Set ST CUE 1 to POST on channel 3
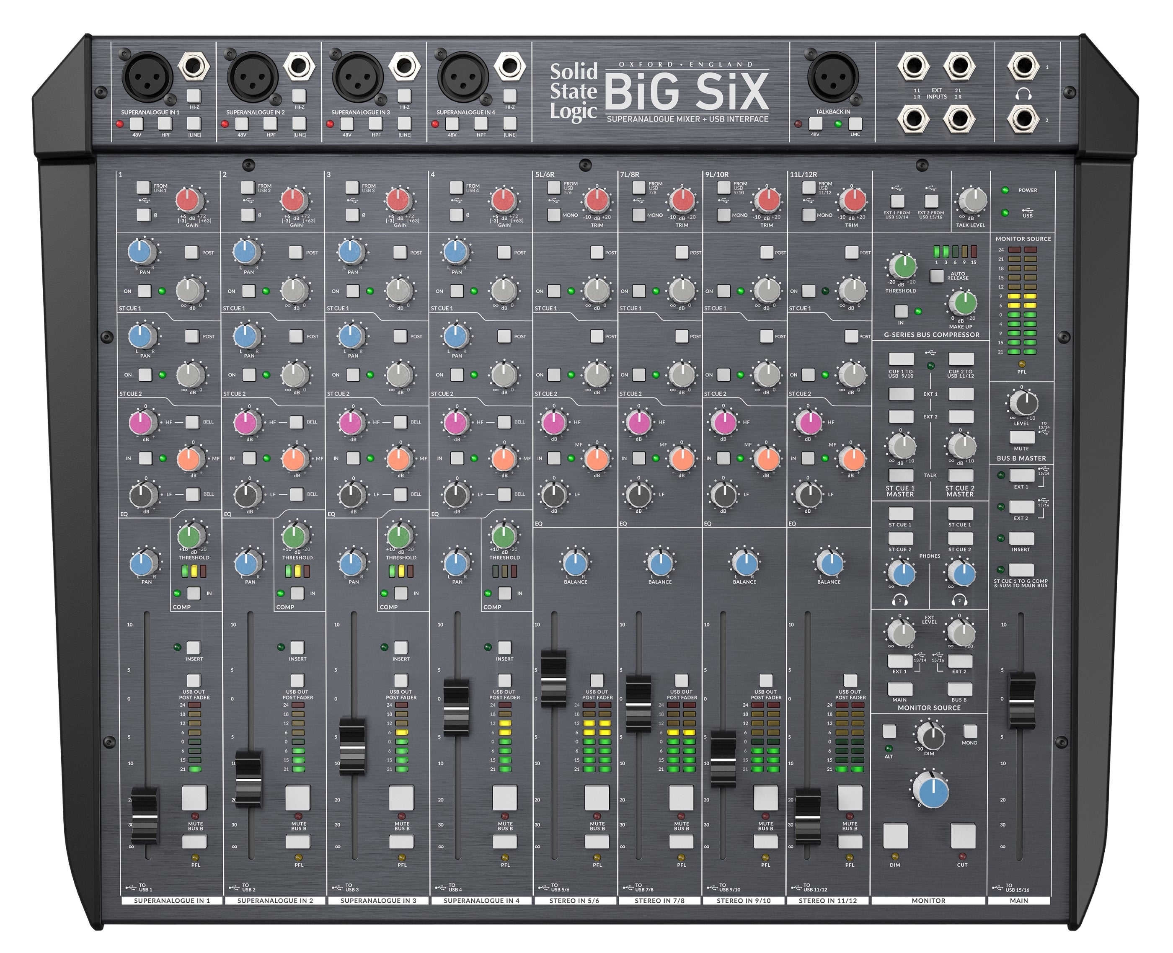Screen dimensions: 1173x953 click(400, 253)
